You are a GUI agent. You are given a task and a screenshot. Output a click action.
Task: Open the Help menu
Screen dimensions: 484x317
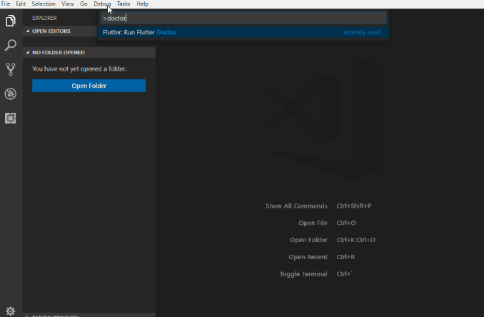pos(143,4)
